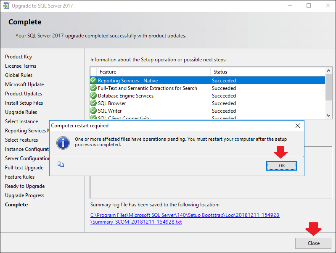Select the SQL Browser feature row
This screenshot has width=336, height=253.
(x=207, y=103)
